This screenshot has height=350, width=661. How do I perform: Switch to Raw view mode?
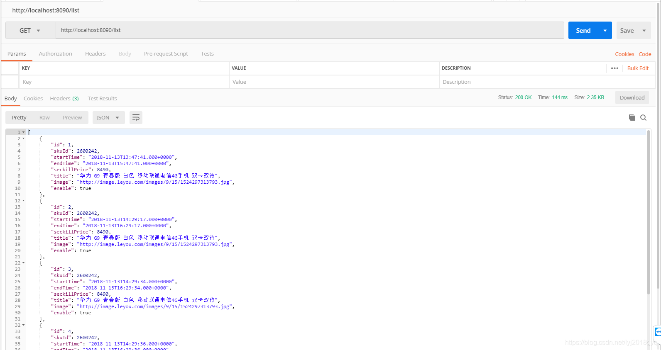[x=44, y=118]
